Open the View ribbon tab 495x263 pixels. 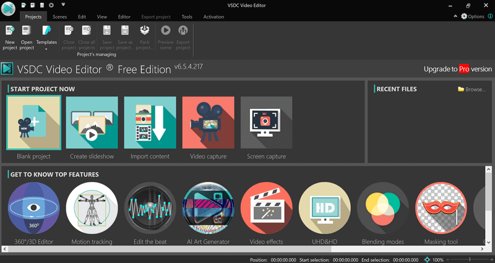click(x=101, y=17)
